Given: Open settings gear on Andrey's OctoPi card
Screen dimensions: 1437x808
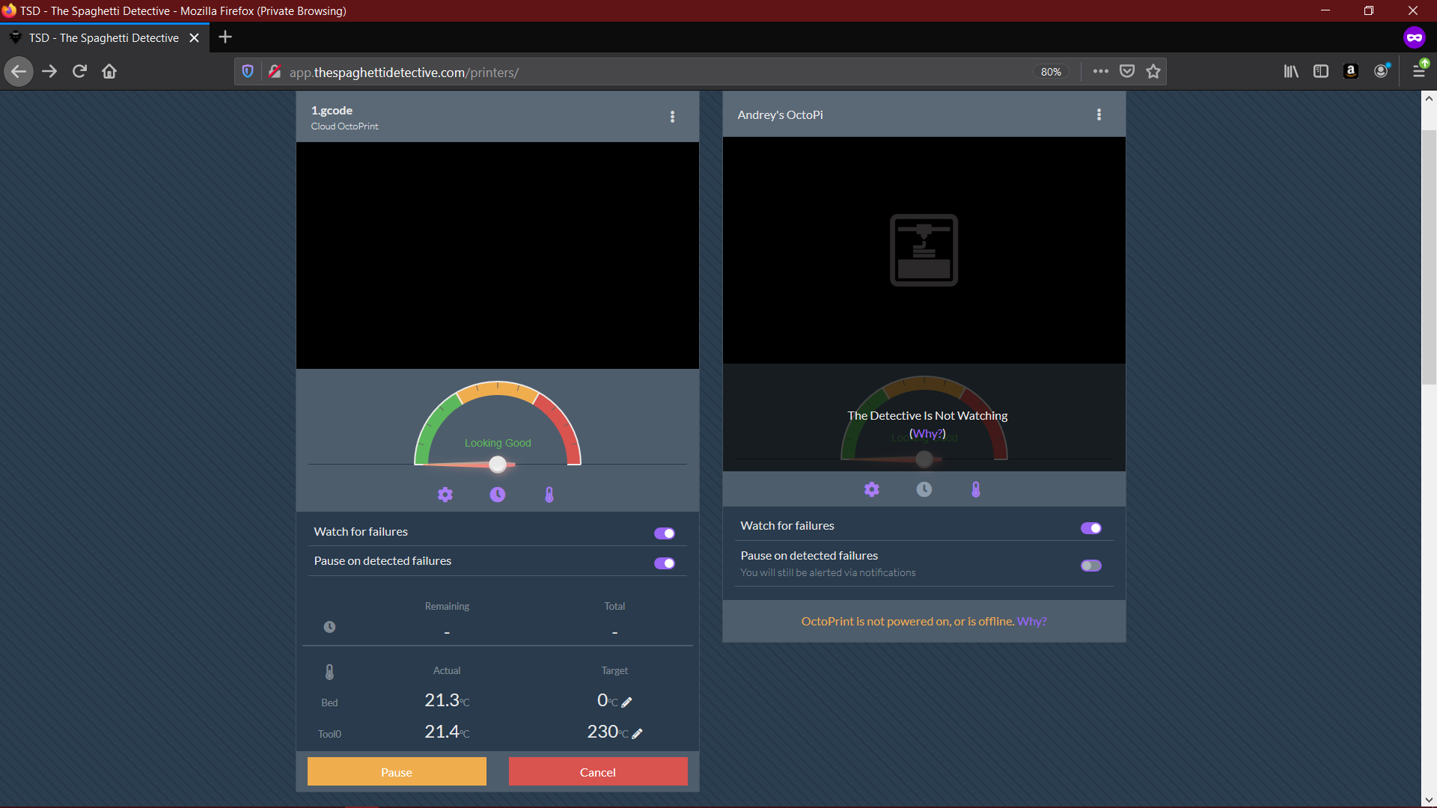Looking at the screenshot, I should click(872, 489).
